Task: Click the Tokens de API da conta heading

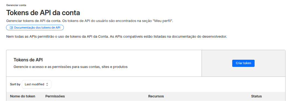Action: (x=43, y=13)
